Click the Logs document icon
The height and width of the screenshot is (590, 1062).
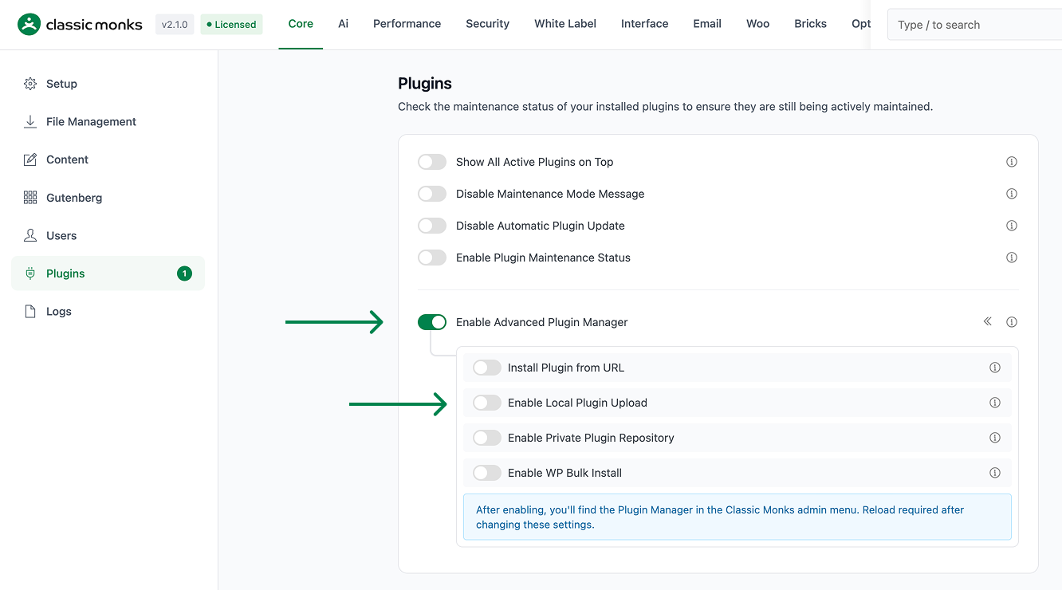[30, 312]
